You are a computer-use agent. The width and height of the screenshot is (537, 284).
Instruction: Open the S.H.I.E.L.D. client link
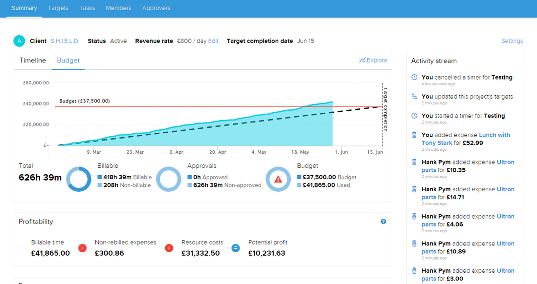coord(65,41)
